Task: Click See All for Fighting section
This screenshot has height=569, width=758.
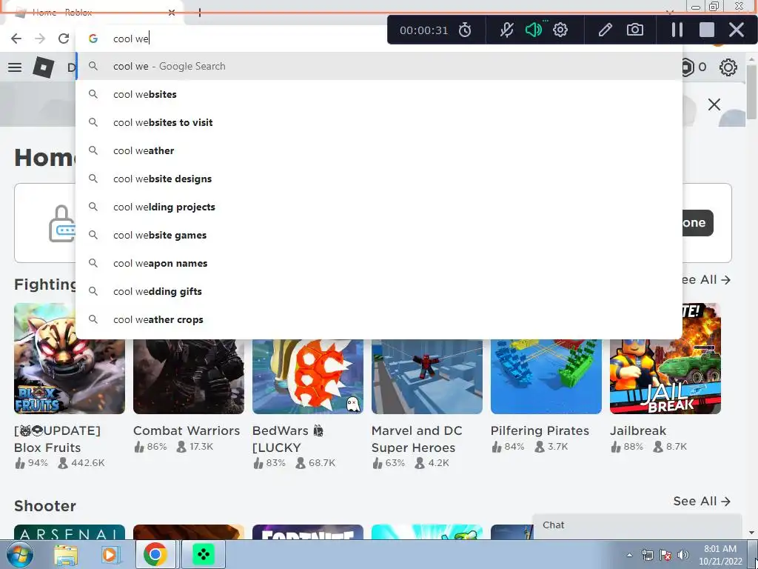Action: [x=705, y=279]
